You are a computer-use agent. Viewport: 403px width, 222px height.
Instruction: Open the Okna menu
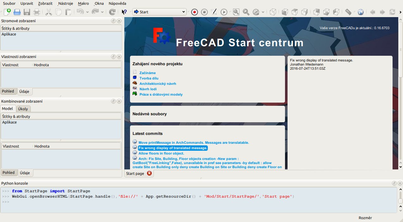pyautogui.click(x=99, y=3)
